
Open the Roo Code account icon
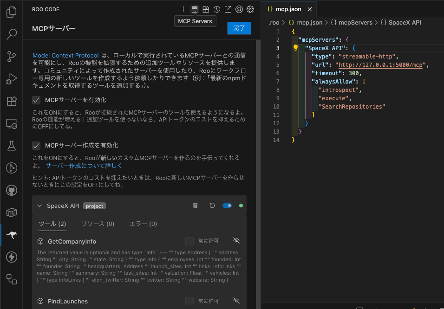pyautogui.click(x=239, y=9)
